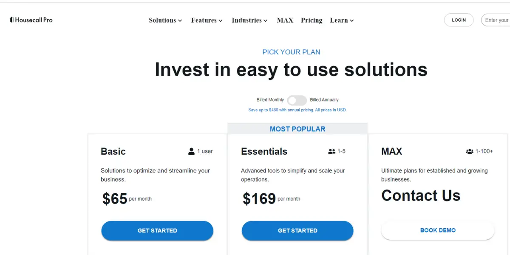Select the Billed Monthly label

click(270, 100)
